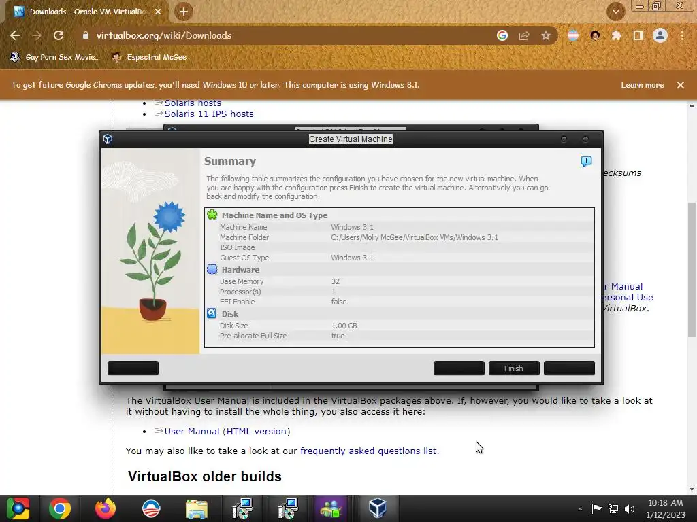Click Learn more in Chrome update banner

click(643, 85)
